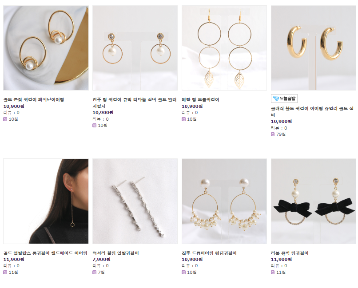Click 리뷰 : 0 under gold hoop earrings
The image size is (358, 288).
click(279, 128)
